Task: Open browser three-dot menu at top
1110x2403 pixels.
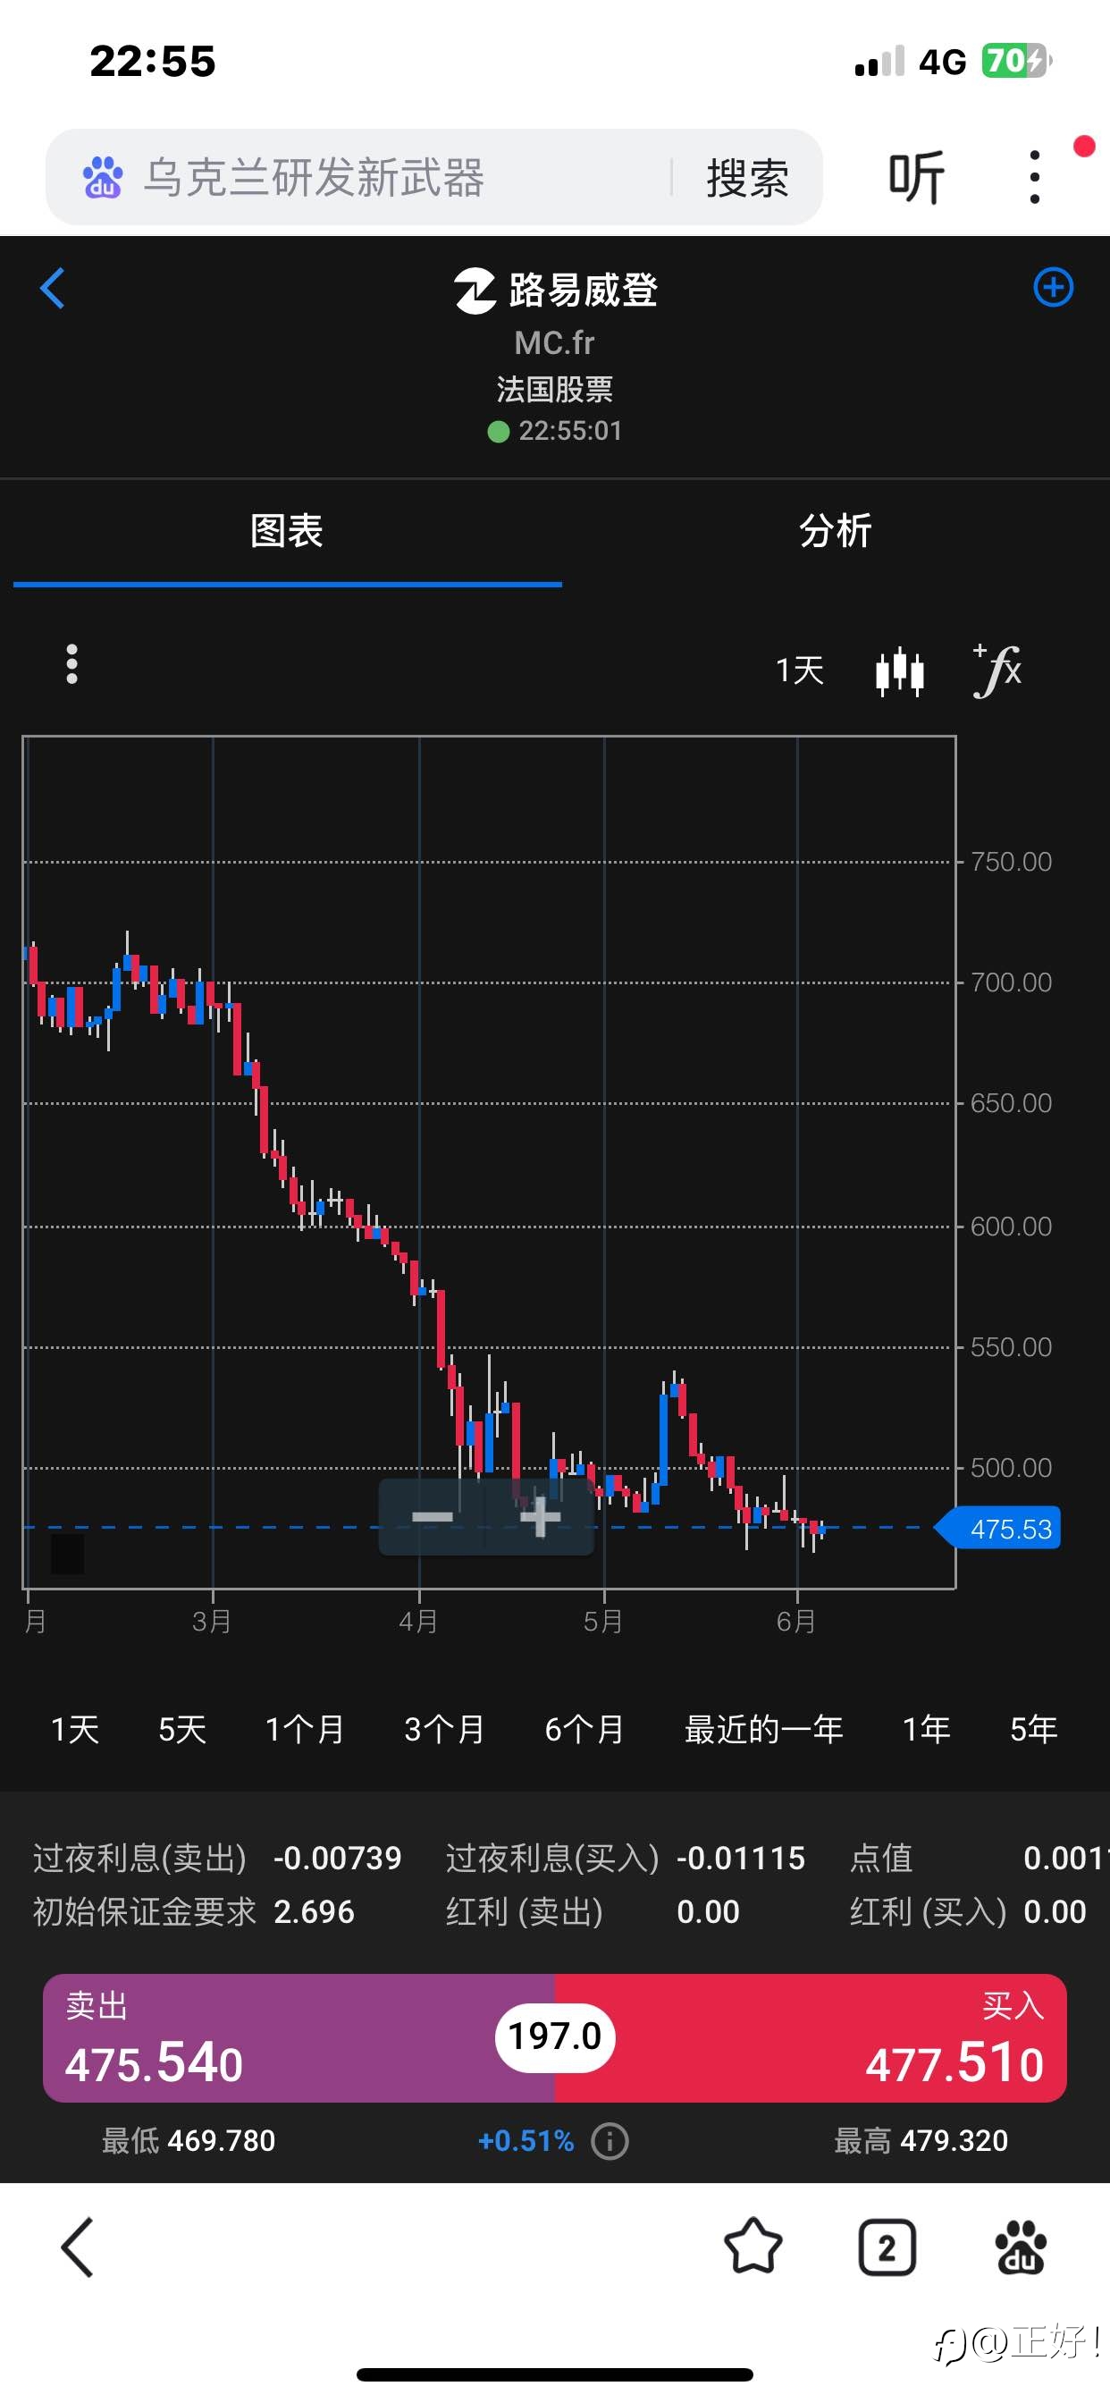Action: point(1033,176)
